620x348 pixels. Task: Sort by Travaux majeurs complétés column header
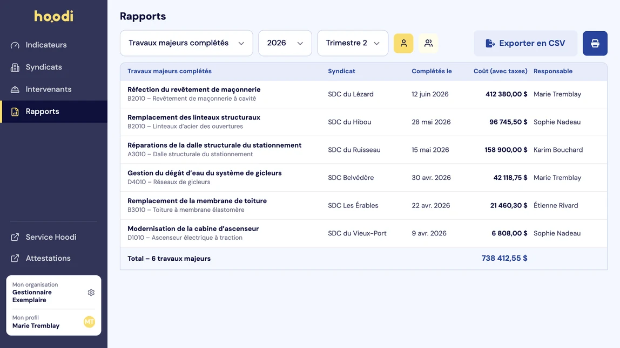coord(169,72)
